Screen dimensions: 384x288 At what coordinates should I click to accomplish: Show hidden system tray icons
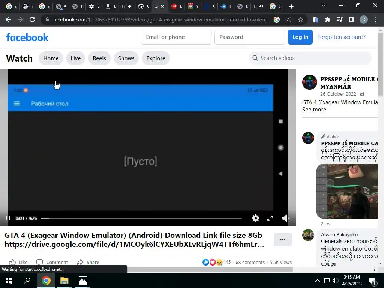click(x=317, y=280)
